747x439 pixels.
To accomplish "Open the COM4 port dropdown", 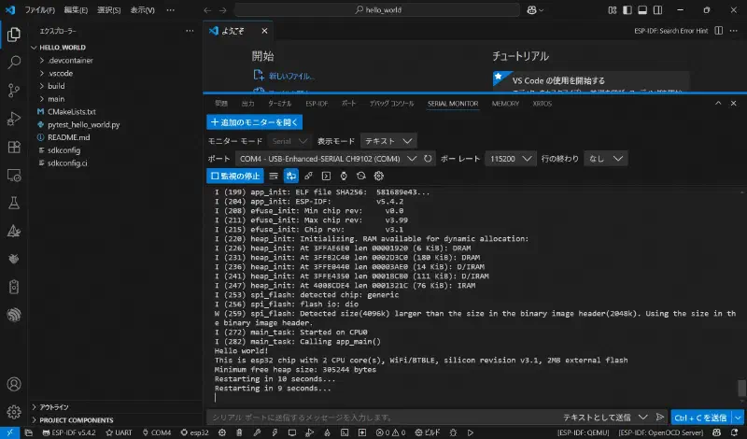I will pyautogui.click(x=328, y=159).
